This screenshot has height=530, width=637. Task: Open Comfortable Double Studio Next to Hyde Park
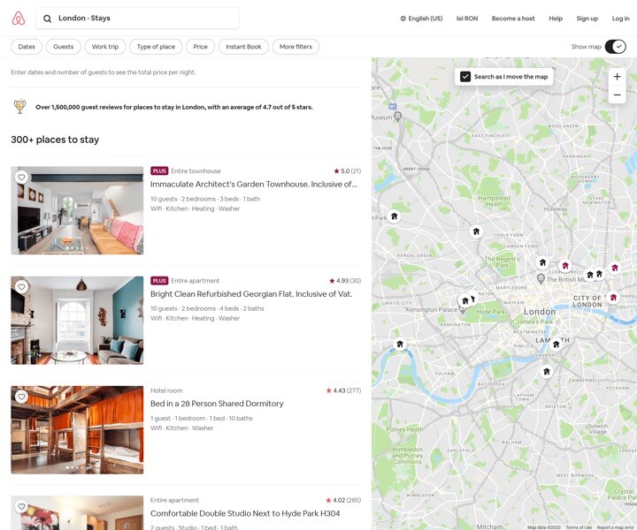[x=245, y=513]
